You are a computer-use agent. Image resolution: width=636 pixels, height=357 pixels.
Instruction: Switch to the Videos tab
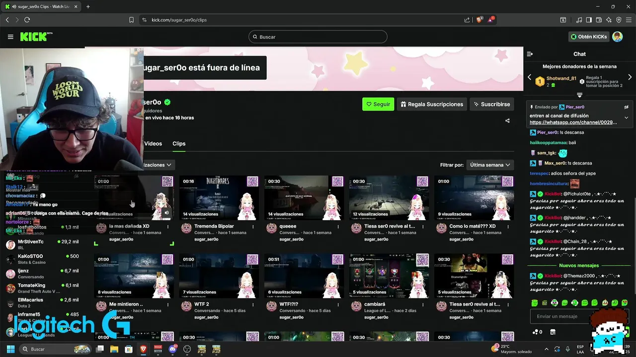[153, 143]
